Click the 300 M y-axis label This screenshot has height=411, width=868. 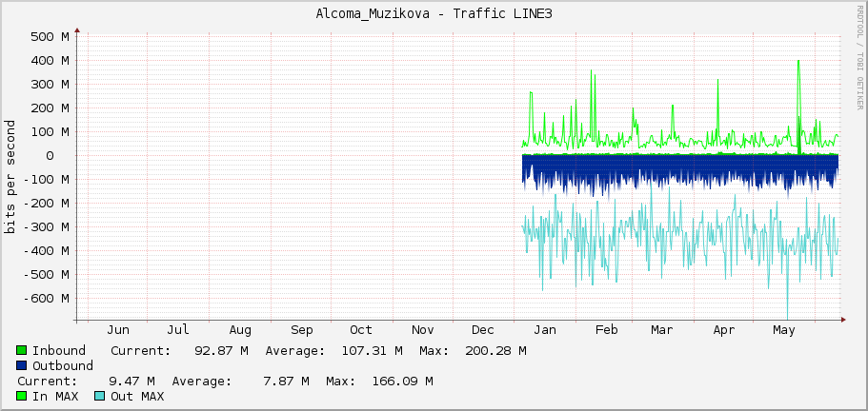pyautogui.click(x=50, y=85)
